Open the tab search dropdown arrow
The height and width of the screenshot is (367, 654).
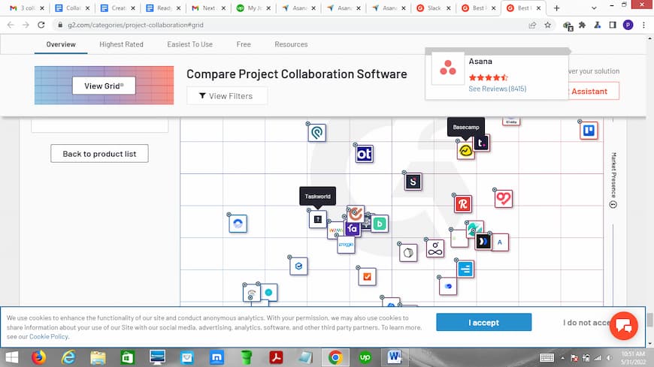[594, 8]
